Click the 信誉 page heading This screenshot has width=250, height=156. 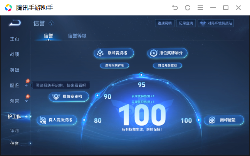[39, 23]
